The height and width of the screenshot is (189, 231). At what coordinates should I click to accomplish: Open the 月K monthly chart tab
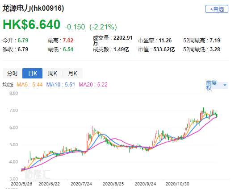point(72,73)
